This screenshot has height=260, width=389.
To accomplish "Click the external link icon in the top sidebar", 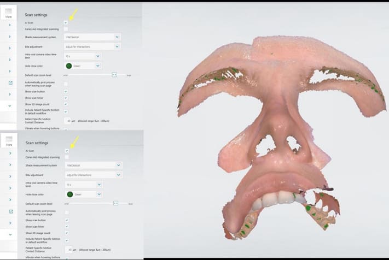I will [10, 83].
